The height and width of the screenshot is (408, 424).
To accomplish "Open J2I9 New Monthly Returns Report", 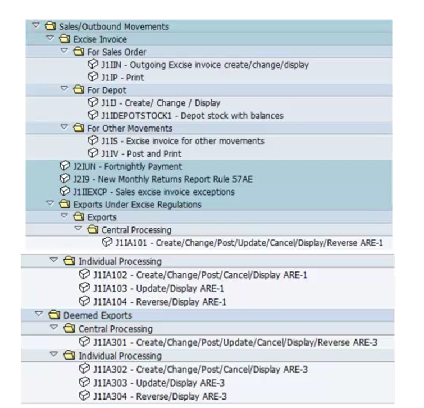I will point(163,179).
